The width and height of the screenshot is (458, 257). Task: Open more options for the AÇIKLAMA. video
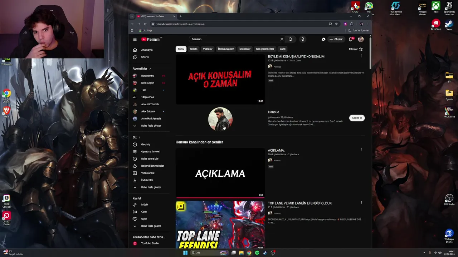point(361,150)
